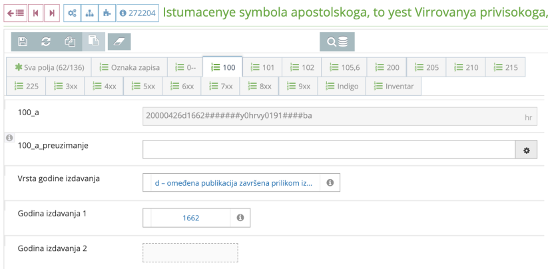Open the 210 tab
The image size is (550, 269).
[x=466, y=67]
